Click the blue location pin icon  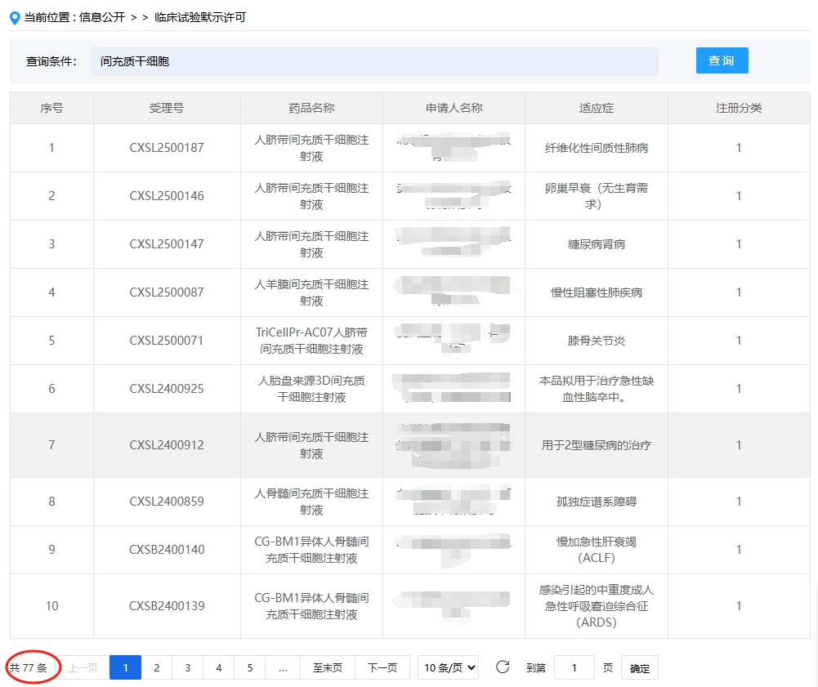pyautogui.click(x=14, y=17)
